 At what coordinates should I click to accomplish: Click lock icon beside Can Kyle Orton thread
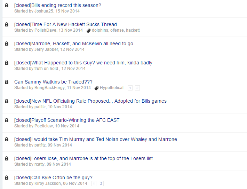pyautogui.click(x=7, y=178)
